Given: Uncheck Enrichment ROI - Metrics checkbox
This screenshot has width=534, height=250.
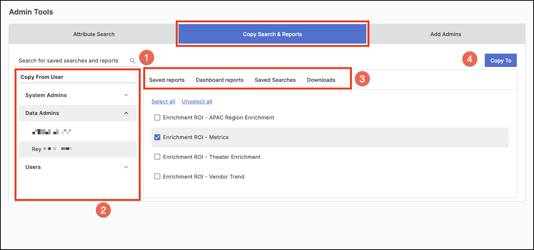Looking at the screenshot, I should [x=157, y=137].
